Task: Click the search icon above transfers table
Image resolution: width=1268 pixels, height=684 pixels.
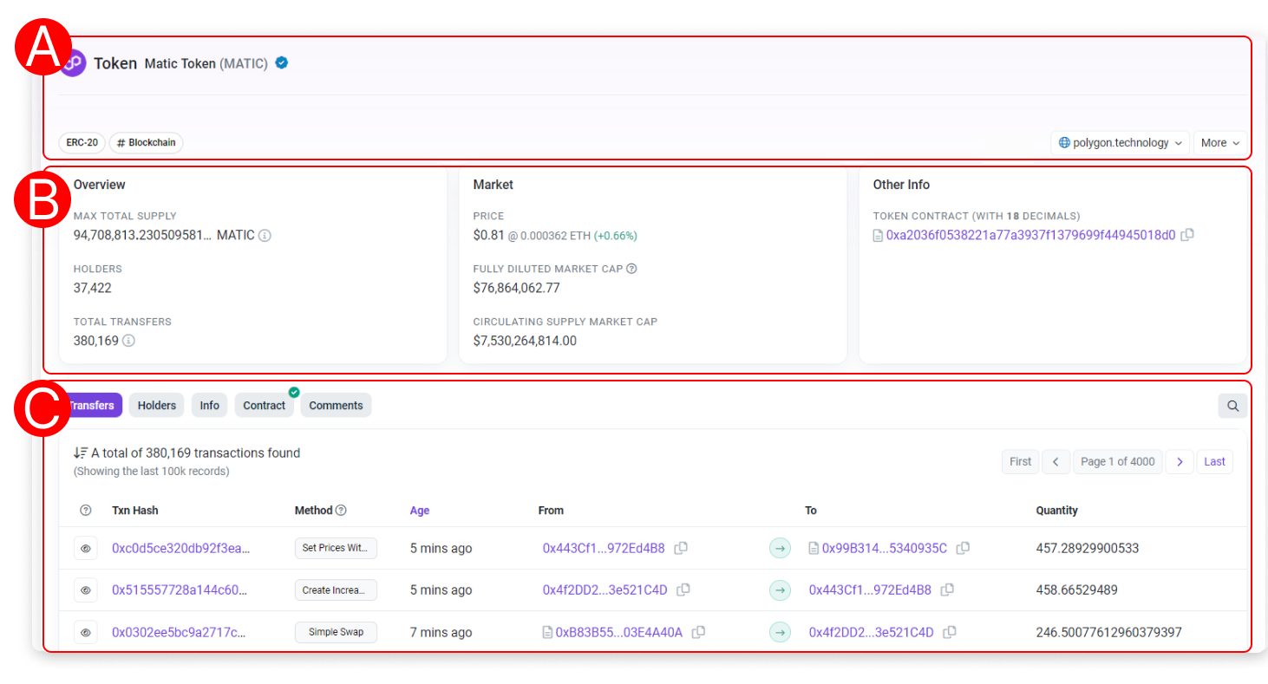Action: 1232,405
